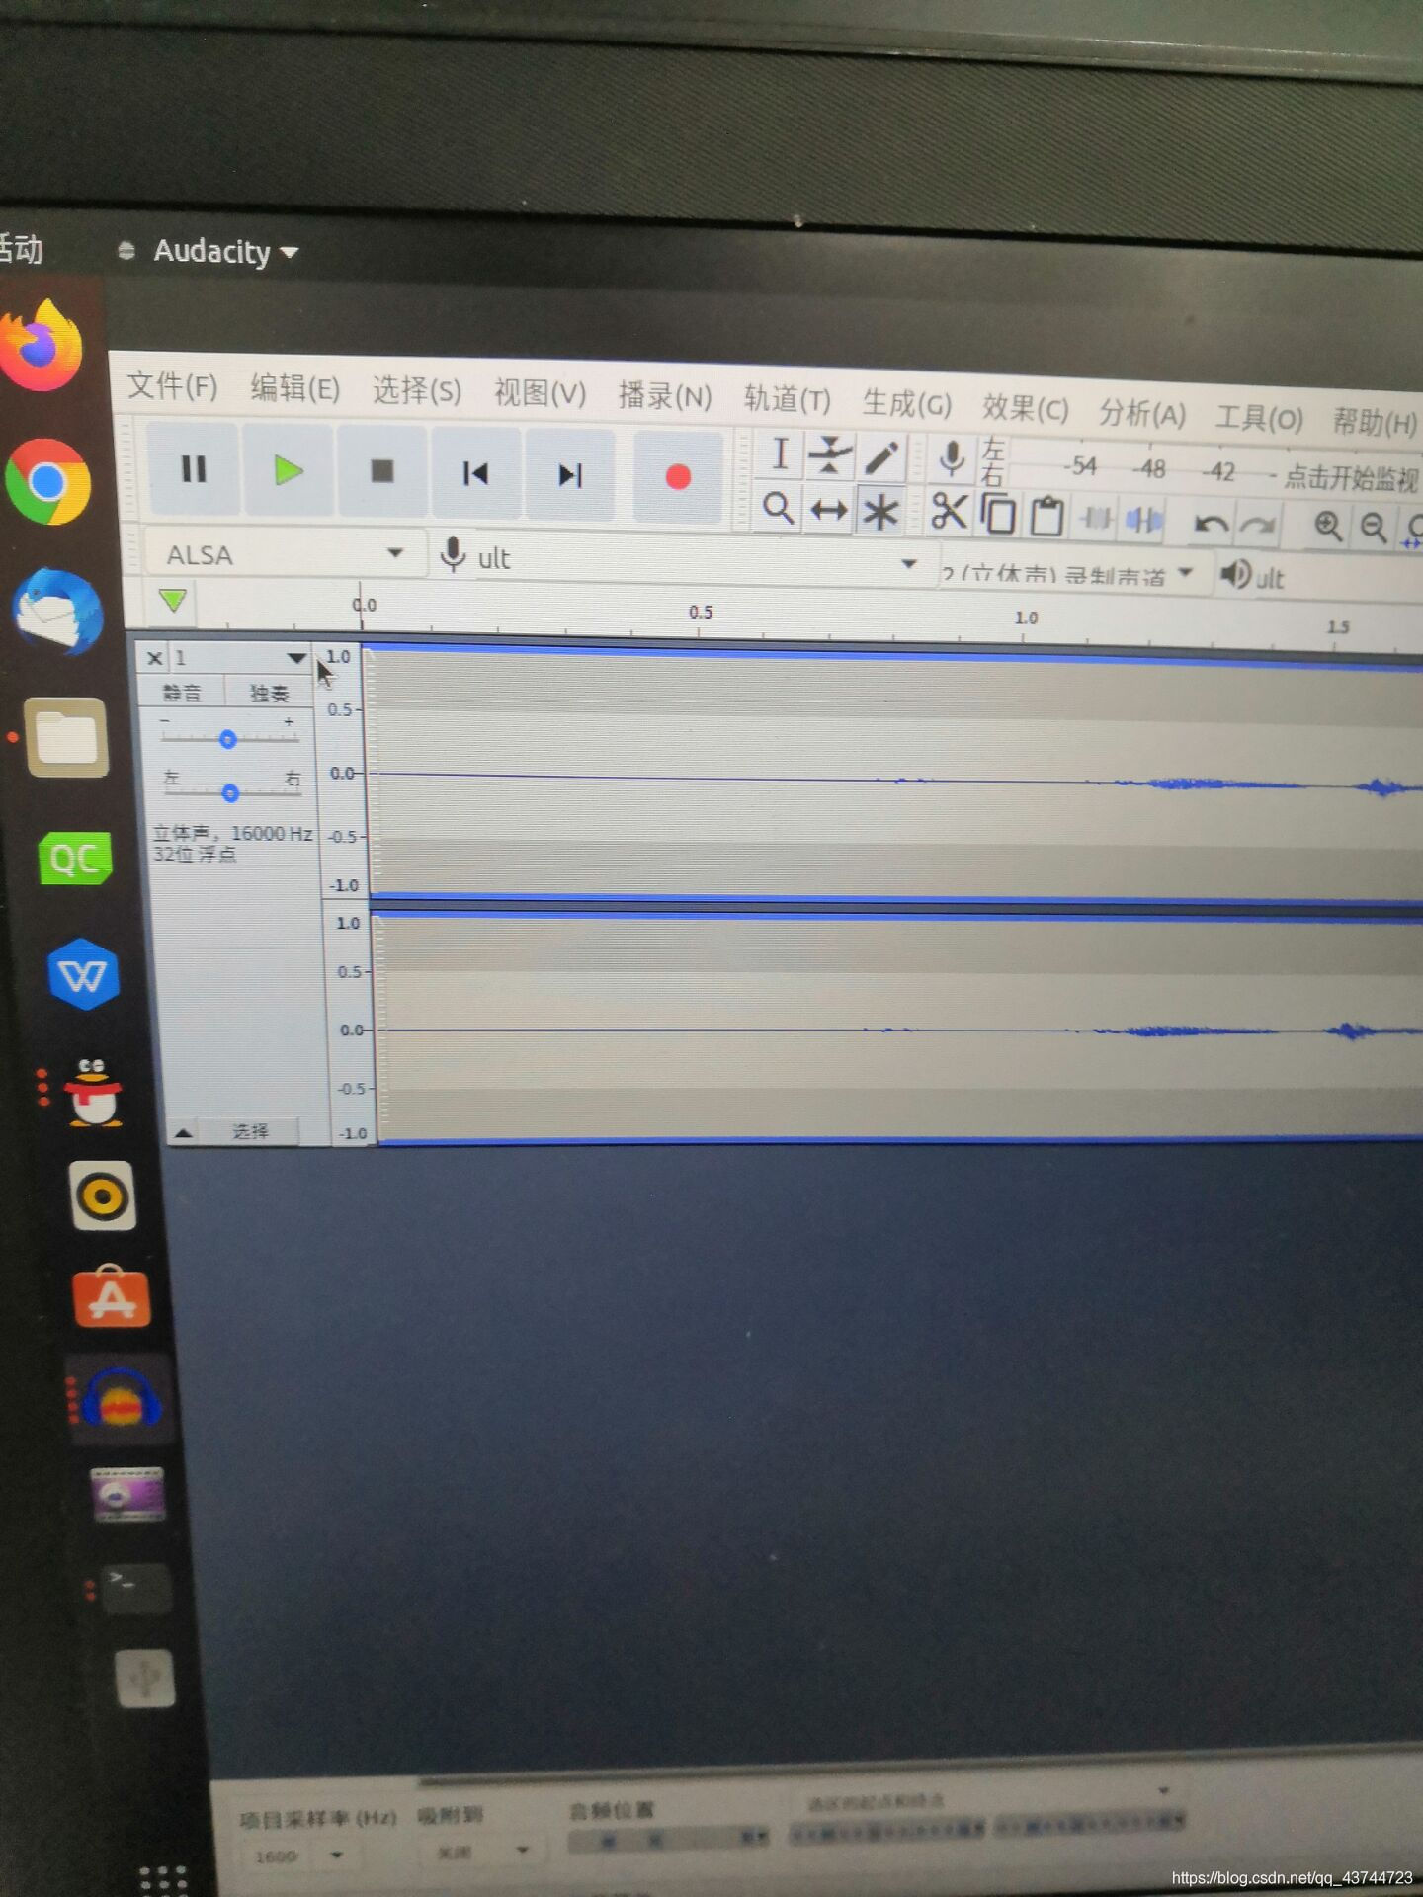Open the 文件(F) menu
This screenshot has height=1897, width=1423.
pos(172,385)
